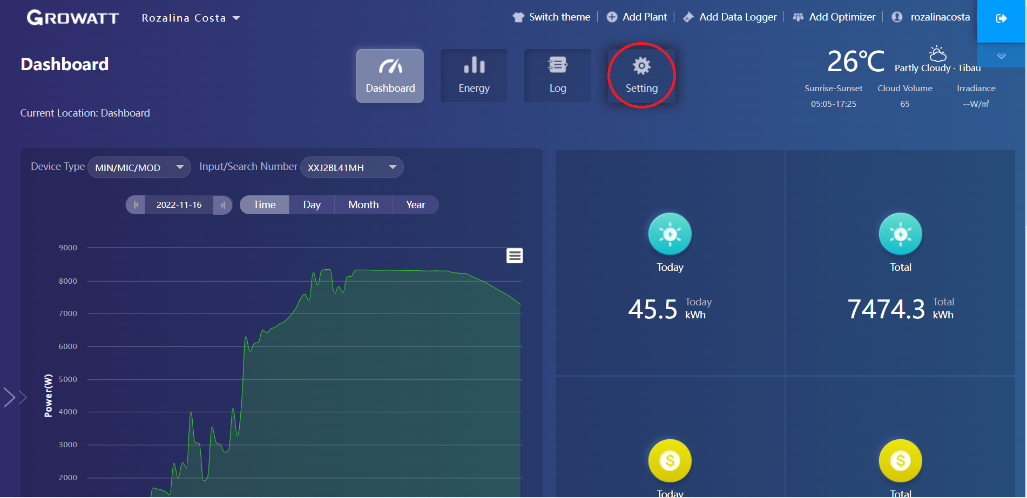The height and width of the screenshot is (498, 1027).
Task: Open the Device Type dropdown
Action: pyautogui.click(x=139, y=167)
